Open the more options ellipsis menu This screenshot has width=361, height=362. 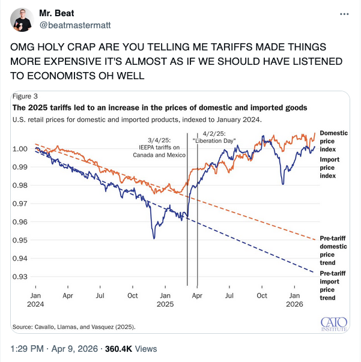(x=344, y=14)
